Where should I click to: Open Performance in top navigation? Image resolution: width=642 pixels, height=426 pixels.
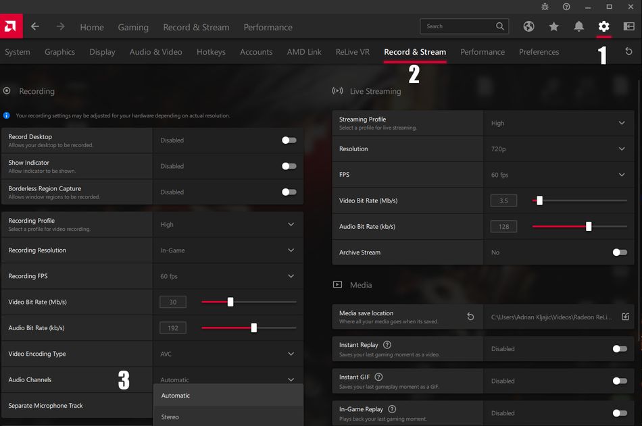tap(268, 27)
